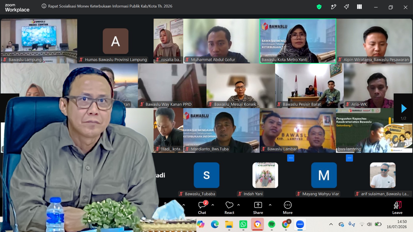Select Indah Yani flower photo tile
413x232 pixels.
coord(265,175)
